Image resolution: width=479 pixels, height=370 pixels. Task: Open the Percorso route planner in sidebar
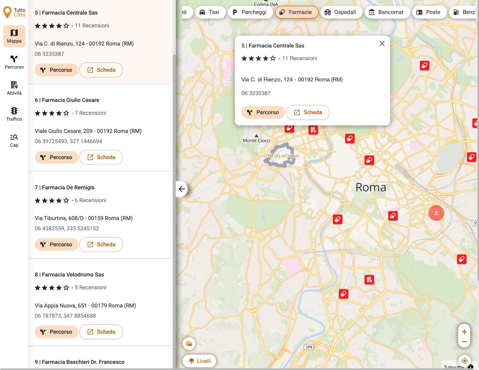[14, 62]
